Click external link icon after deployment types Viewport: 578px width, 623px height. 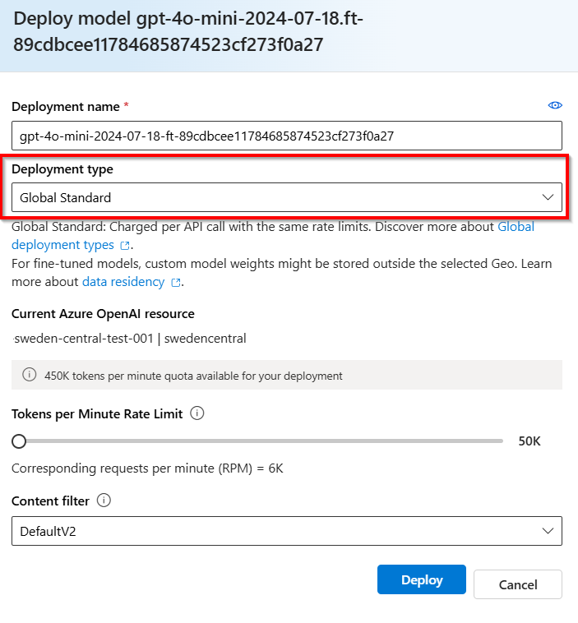coord(125,246)
